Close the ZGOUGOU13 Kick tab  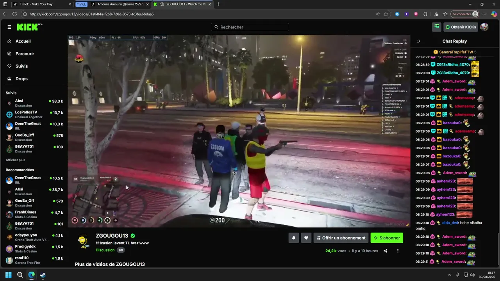point(209,4)
